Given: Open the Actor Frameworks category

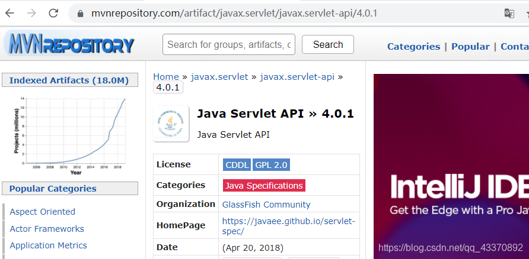Looking at the screenshot, I should pyautogui.click(x=47, y=229).
